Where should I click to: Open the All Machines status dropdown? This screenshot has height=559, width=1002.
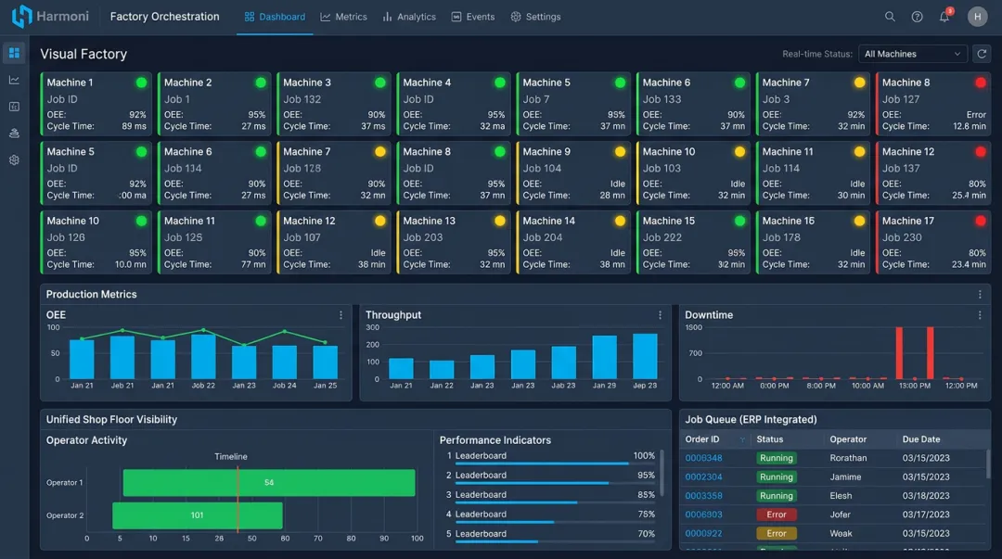coord(913,54)
